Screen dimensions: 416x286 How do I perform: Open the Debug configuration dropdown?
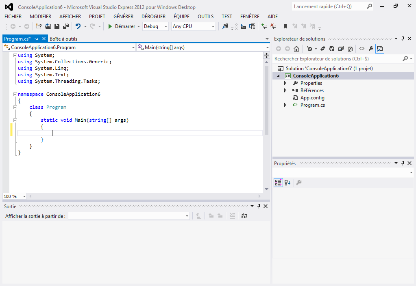click(x=155, y=26)
